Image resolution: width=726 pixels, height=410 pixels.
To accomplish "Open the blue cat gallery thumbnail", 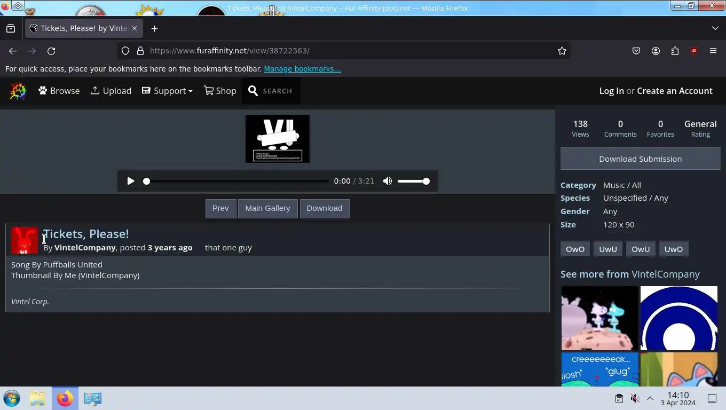I will [679, 369].
